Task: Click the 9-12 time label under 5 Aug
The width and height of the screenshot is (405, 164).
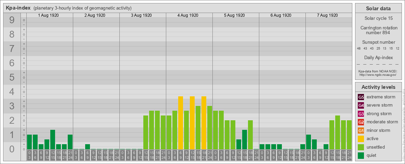Action: (x=233, y=155)
